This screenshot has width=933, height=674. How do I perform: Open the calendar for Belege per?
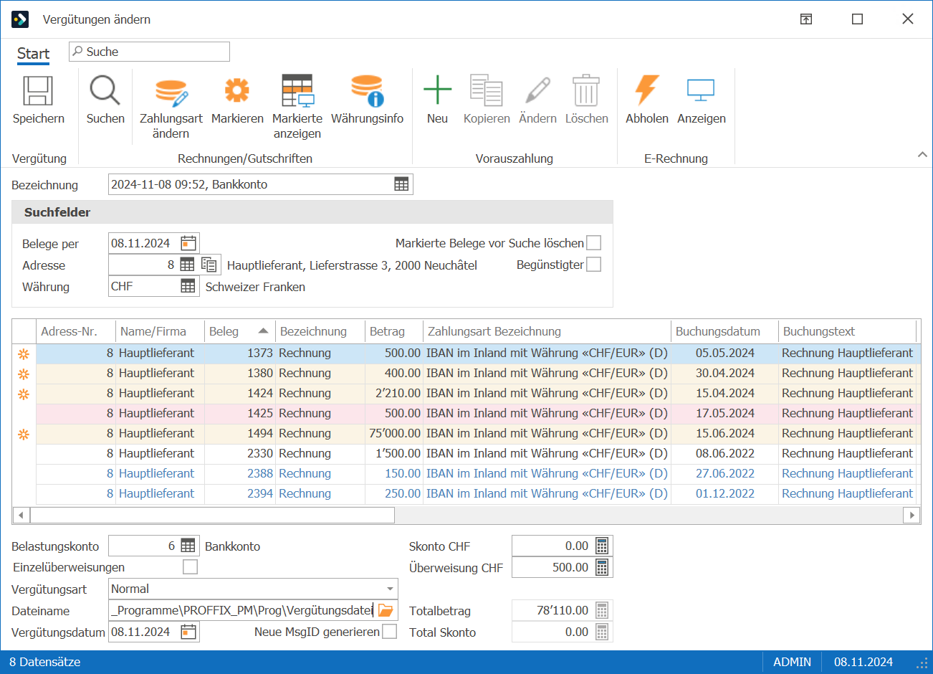pos(188,243)
